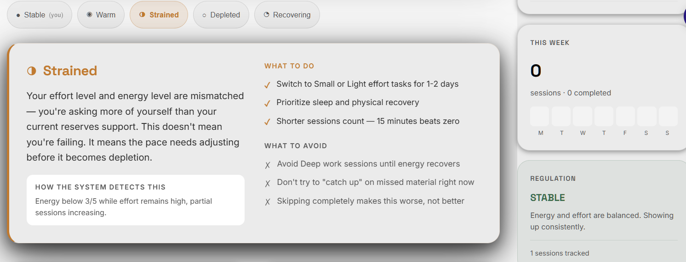Click the half-circle icon beside Strained heading
The width and height of the screenshot is (686, 262).
tap(31, 71)
